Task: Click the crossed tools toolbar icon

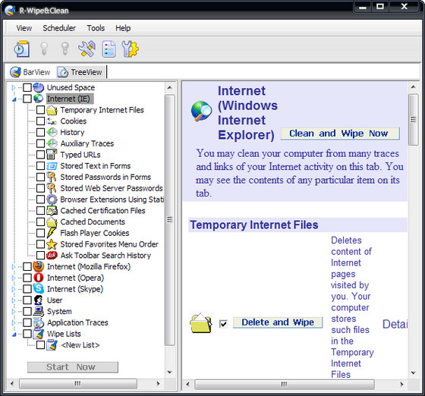Action: (87, 49)
